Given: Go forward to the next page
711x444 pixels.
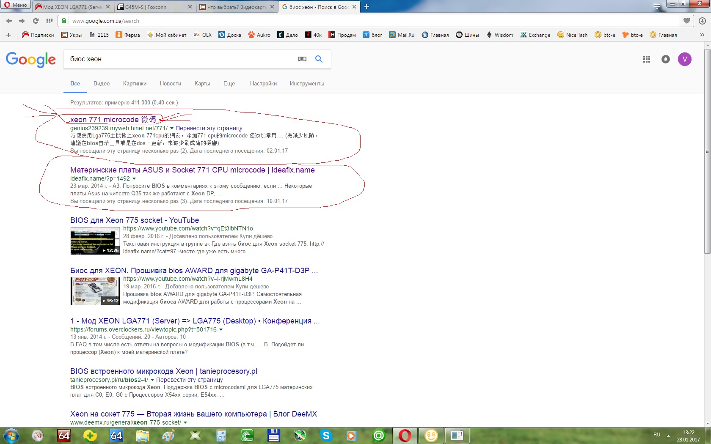Looking at the screenshot, I should click(x=22, y=21).
